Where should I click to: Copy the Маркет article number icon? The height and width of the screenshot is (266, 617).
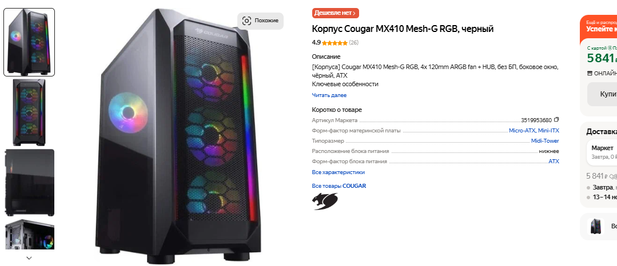(556, 120)
